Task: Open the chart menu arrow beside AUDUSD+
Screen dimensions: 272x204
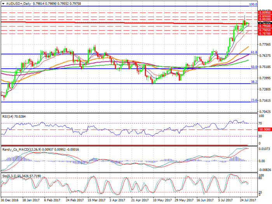Action: click(3, 3)
